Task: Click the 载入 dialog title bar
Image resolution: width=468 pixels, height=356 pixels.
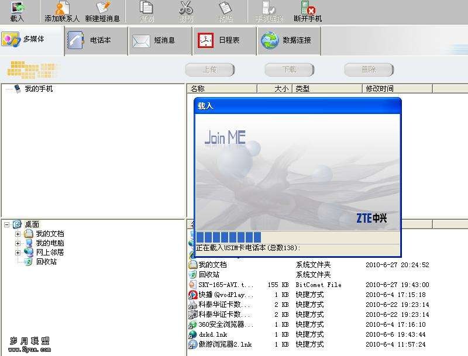Action: 297,106
